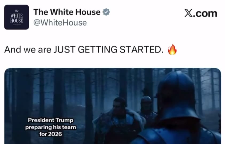The width and height of the screenshot is (225, 144).
Task: Click the script 'The' atop the avatar logo
Action: tap(17, 11)
